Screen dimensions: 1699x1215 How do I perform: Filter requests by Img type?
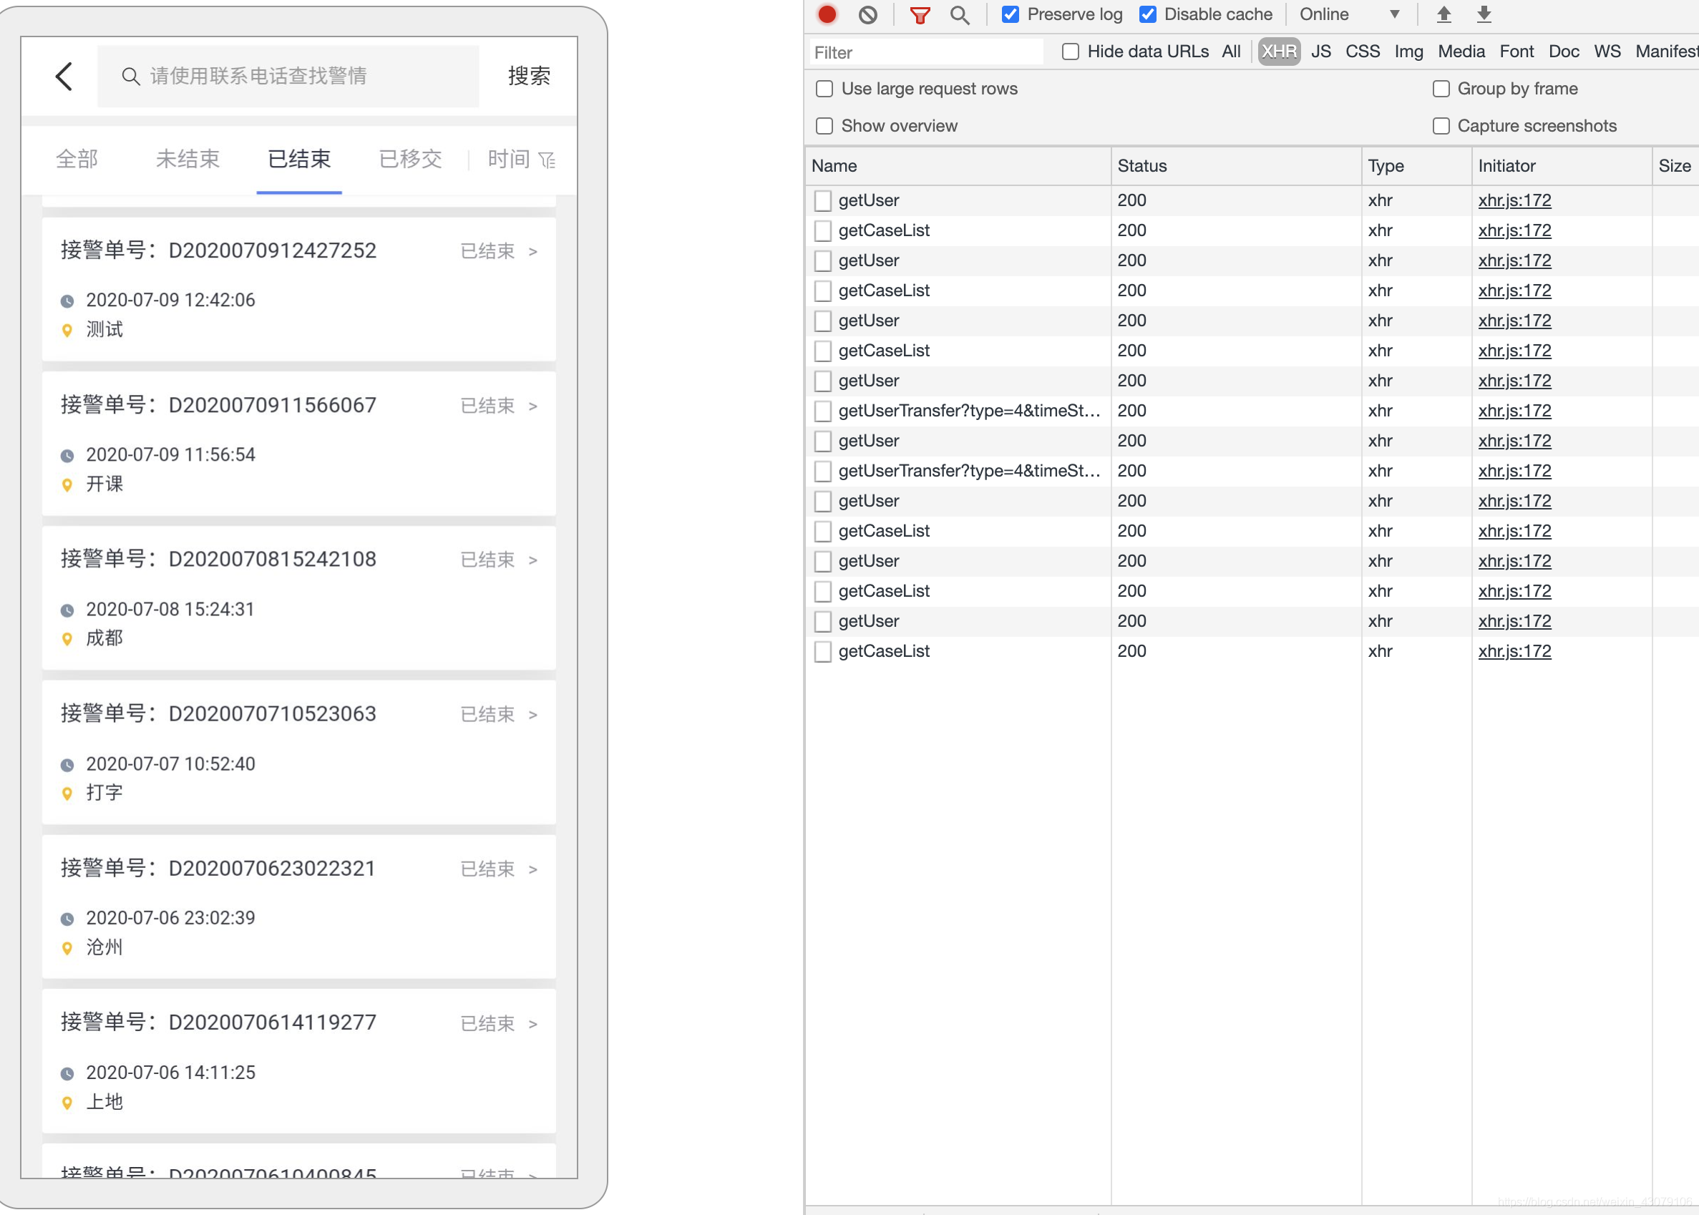click(1408, 52)
